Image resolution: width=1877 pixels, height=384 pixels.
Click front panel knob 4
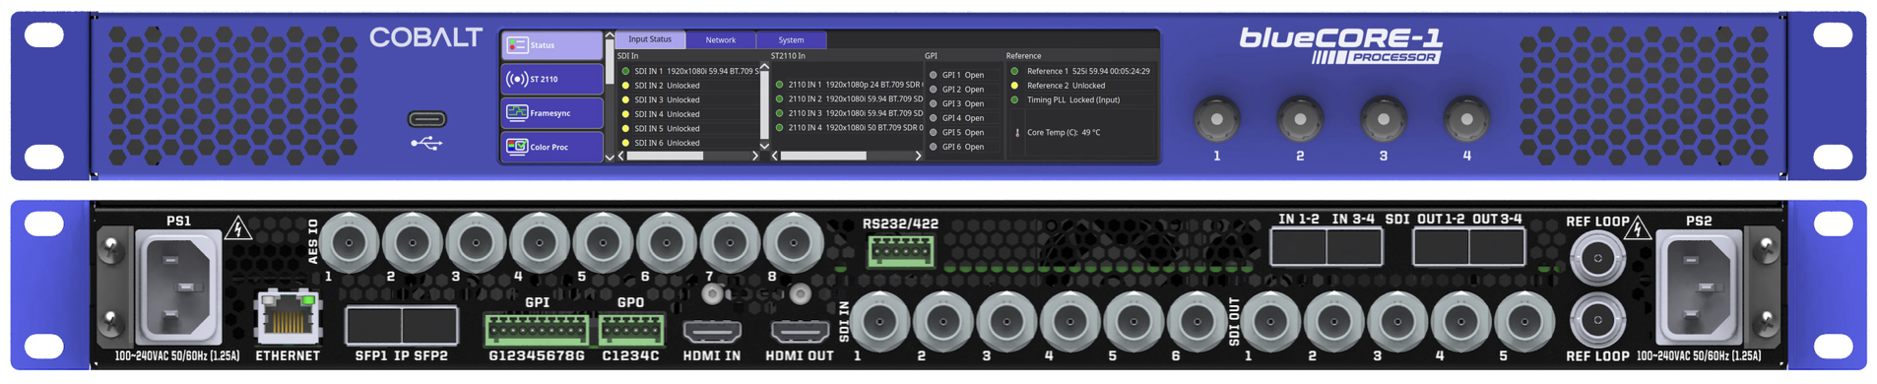[x=1466, y=119]
